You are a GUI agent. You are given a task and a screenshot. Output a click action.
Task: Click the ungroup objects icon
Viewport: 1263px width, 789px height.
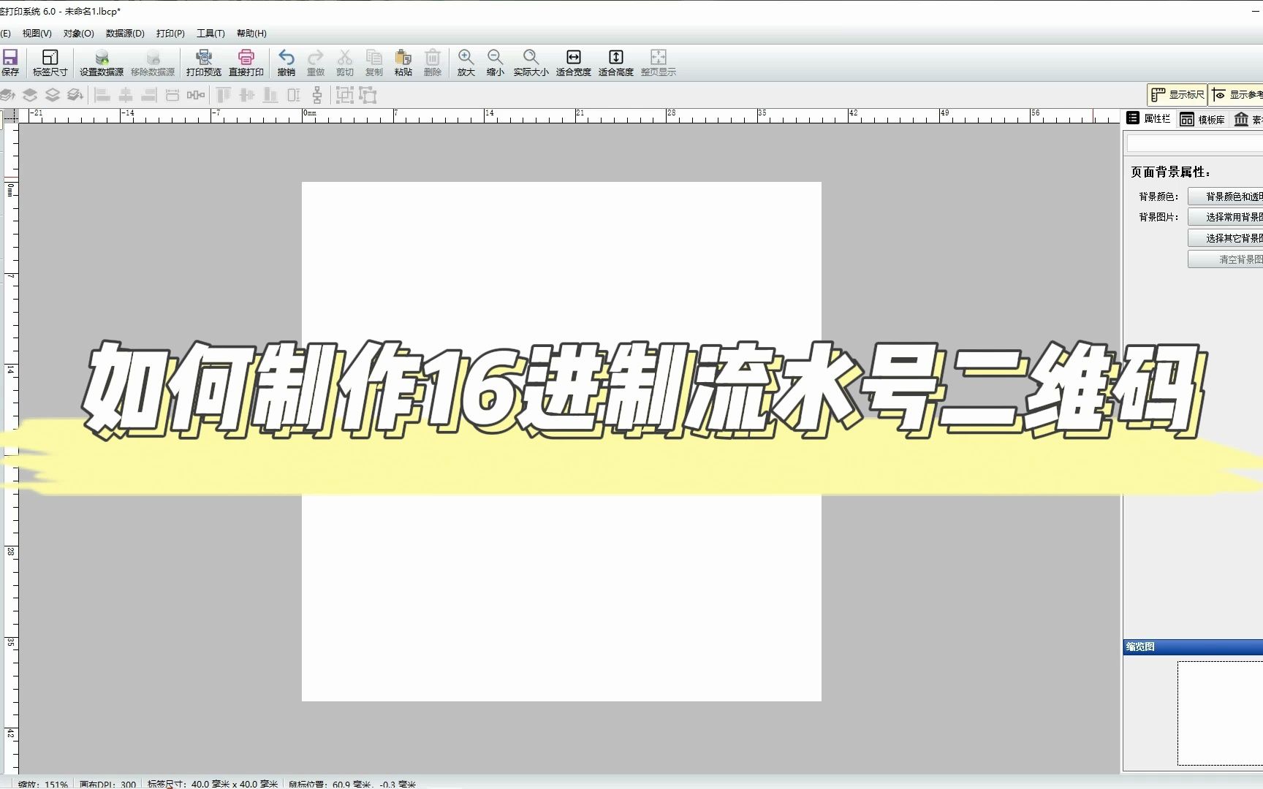(368, 95)
